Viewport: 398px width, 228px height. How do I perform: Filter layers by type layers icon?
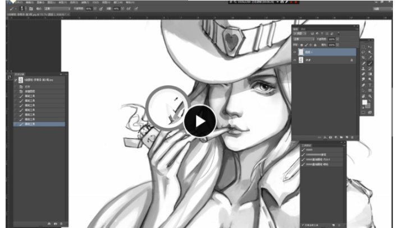[322, 34]
